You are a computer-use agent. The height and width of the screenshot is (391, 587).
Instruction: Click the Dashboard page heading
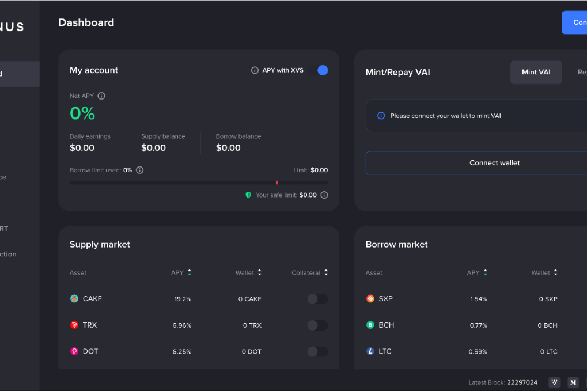[x=86, y=23]
